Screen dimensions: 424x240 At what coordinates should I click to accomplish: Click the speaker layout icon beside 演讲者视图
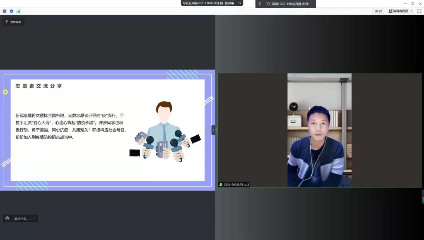[x=390, y=11]
